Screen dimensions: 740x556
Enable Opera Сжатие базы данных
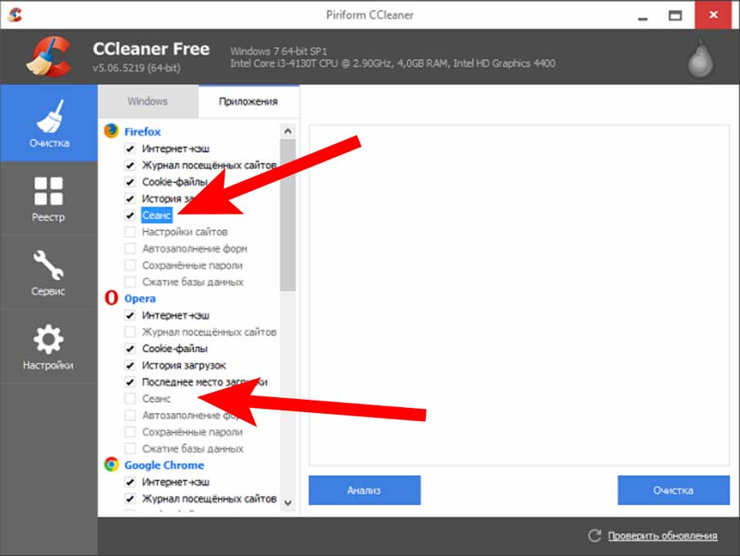[130, 448]
